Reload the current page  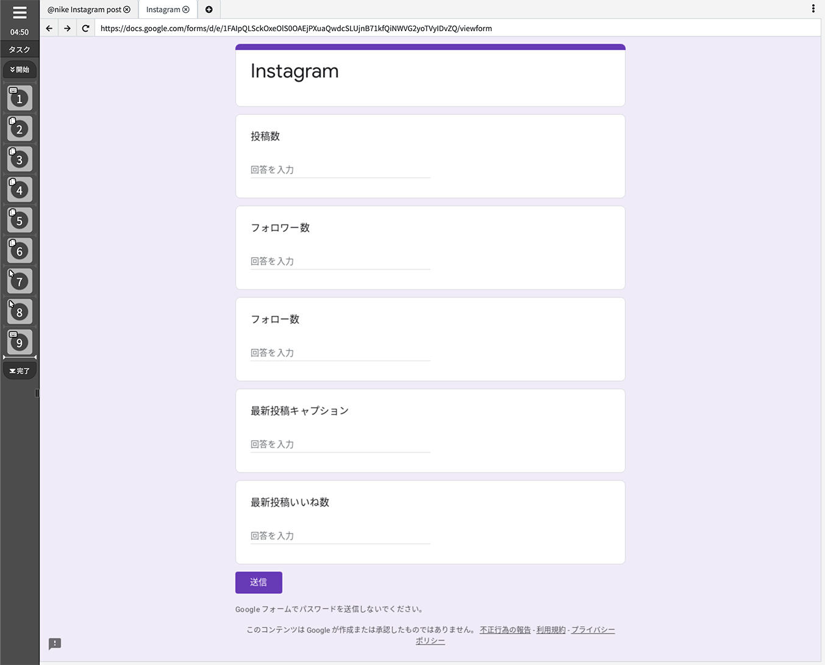(85, 28)
